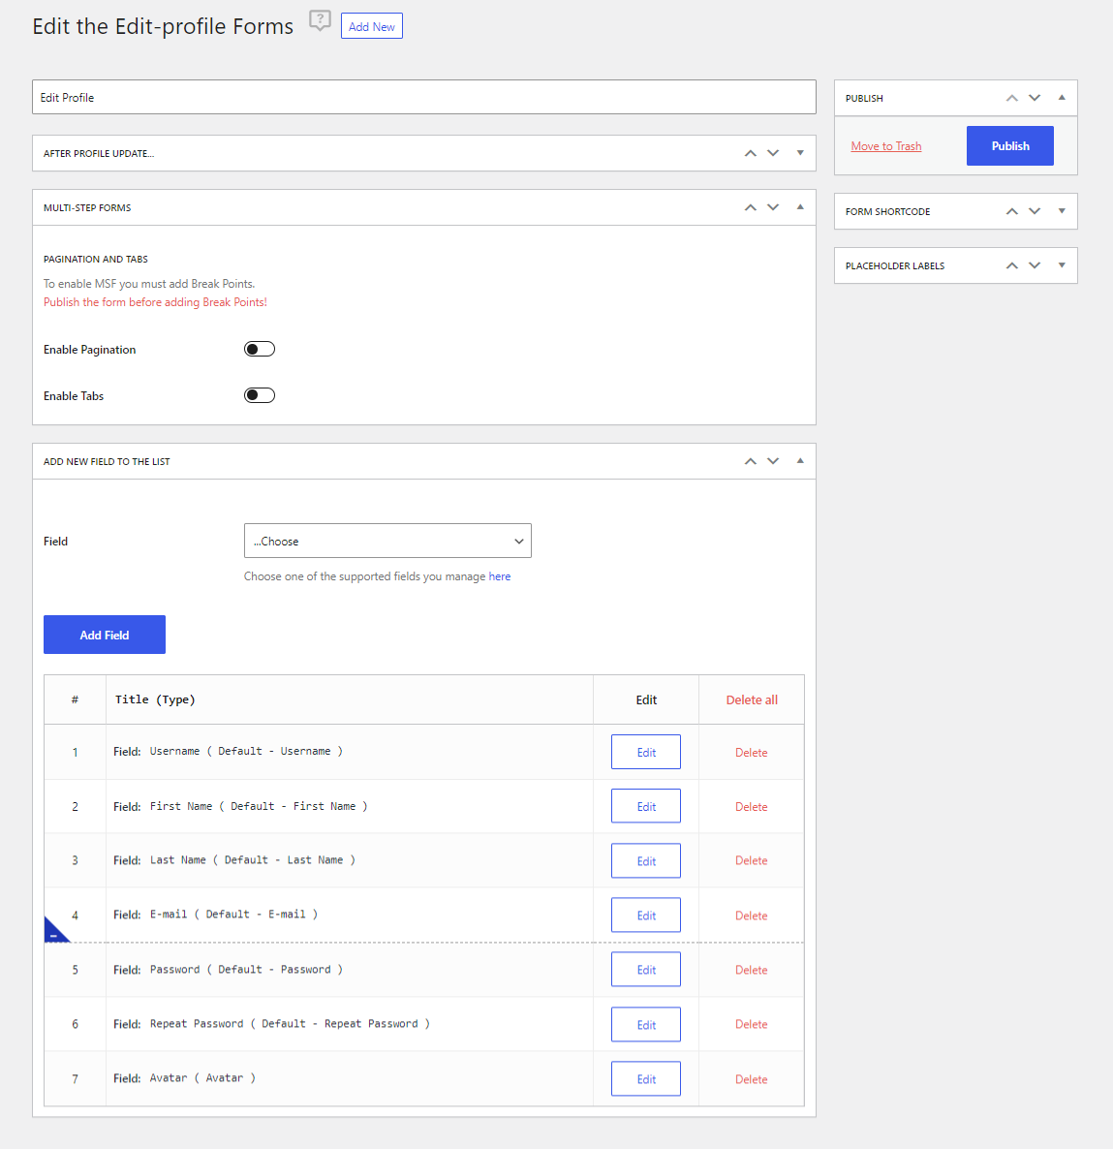1113x1149 pixels.
Task: Move Publish panel down
Action: (x=1035, y=98)
